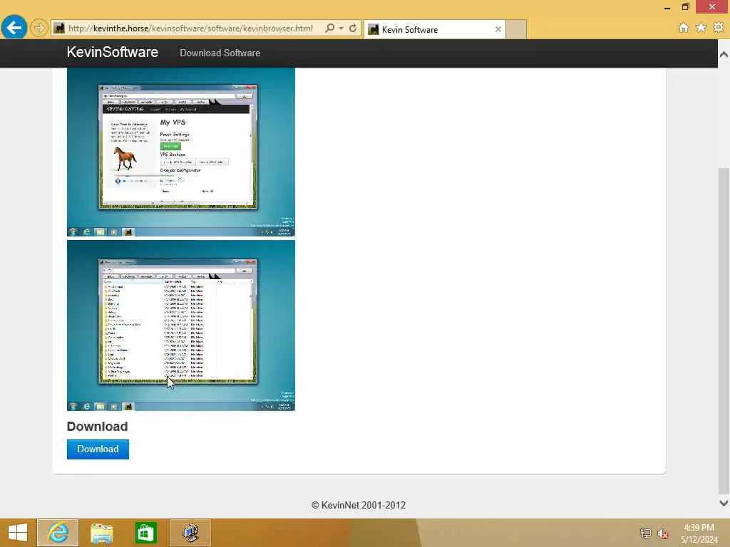The width and height of the screenshot is (730, 547).
Task: Click the horse favicon in the address bar
Action: click(x=59, y=28)
